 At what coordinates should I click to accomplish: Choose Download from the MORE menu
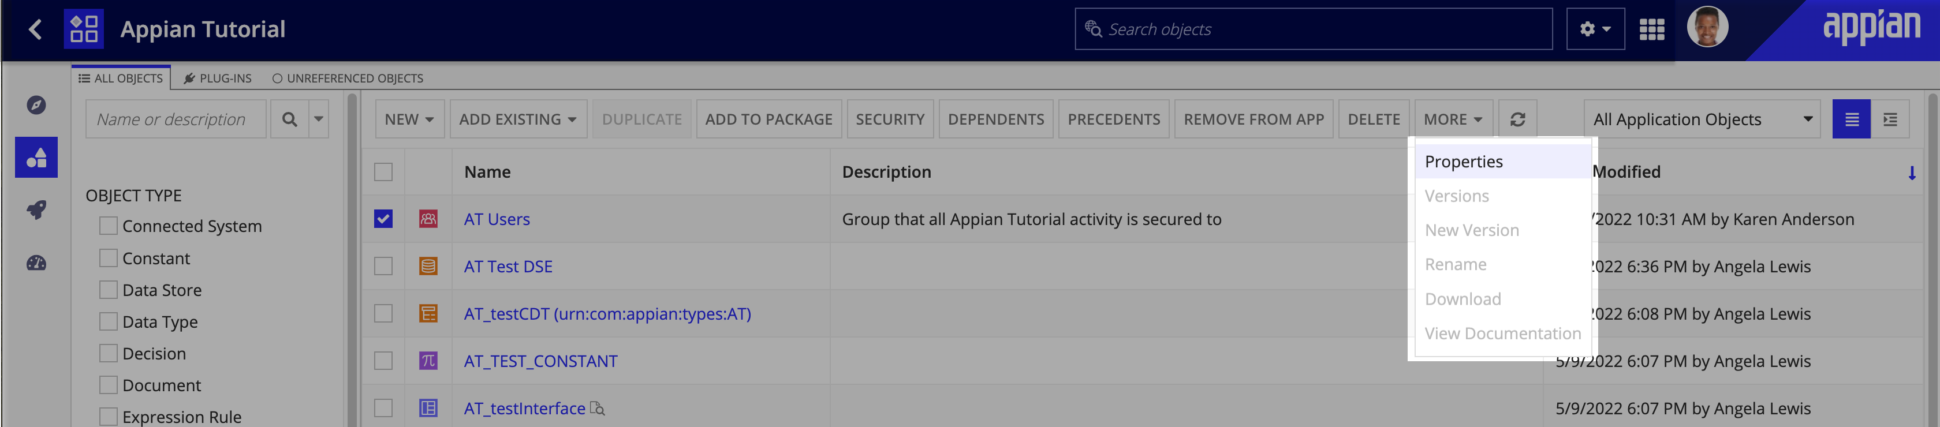(x=1502, y=299)
